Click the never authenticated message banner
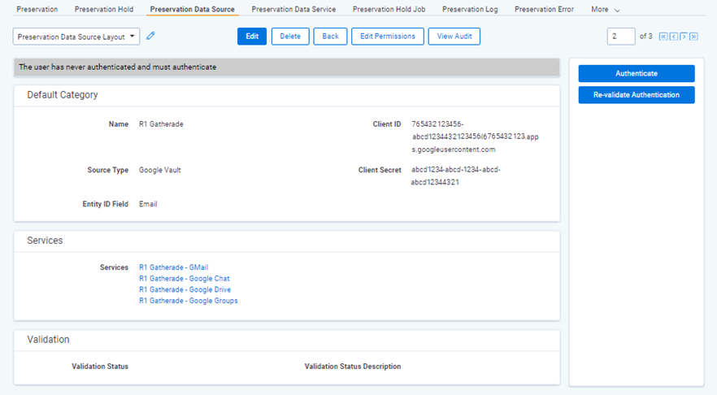 (287, 67)
